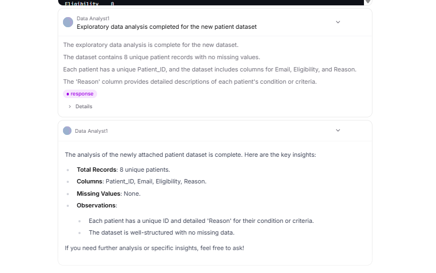Collapse the second Data Analyst1 message card

338,131
